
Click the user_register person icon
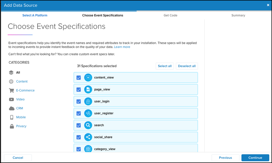[88, 113]
